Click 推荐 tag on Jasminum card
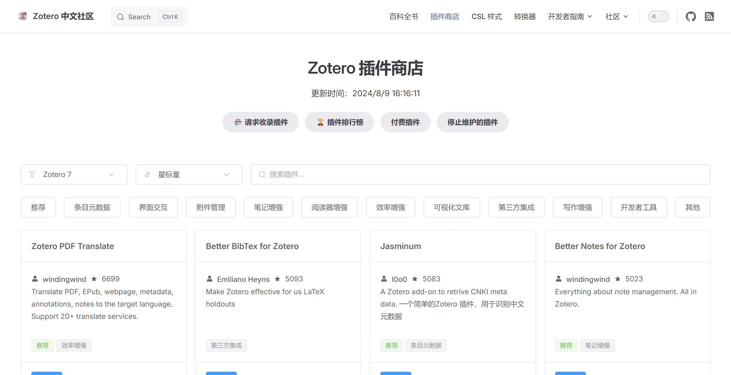The image size is (731, 375). [392, 346]
